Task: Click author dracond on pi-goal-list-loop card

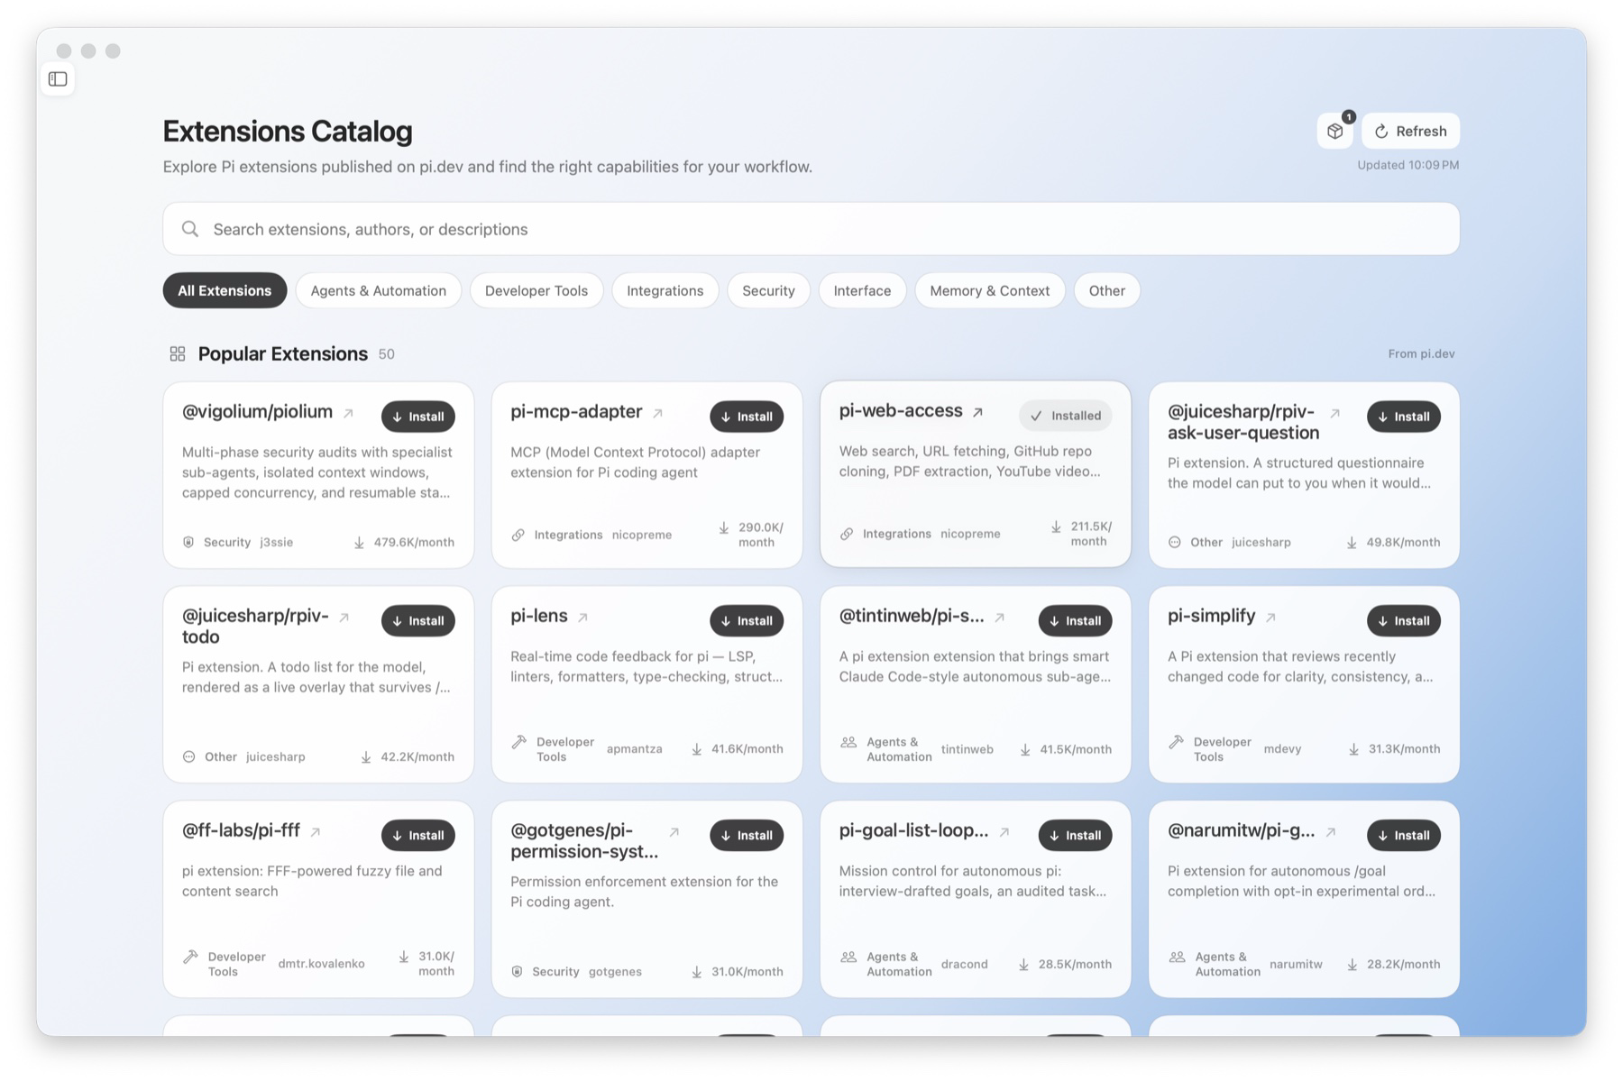Action: point(964,965)
